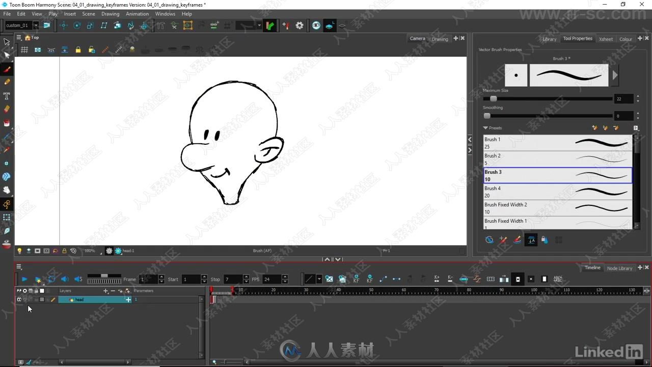Open the File menu
The height and width of the screenshot is (367, 652).
coord(7,14)
